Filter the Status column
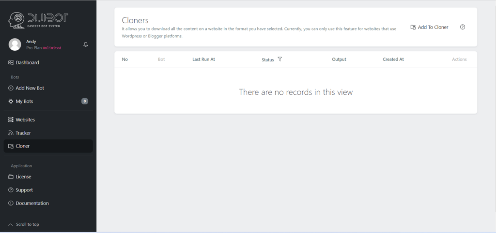Image resolution: width=496 pixels, height=233 pixels. 279,59
